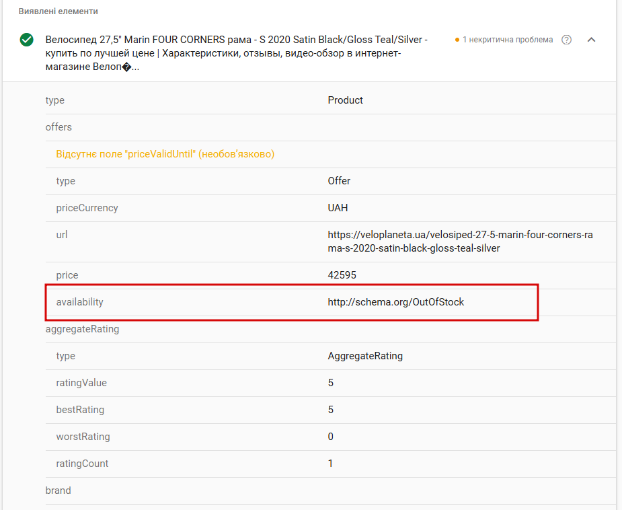Select the veloplaneta.ua url value

[x=461, y=242]
